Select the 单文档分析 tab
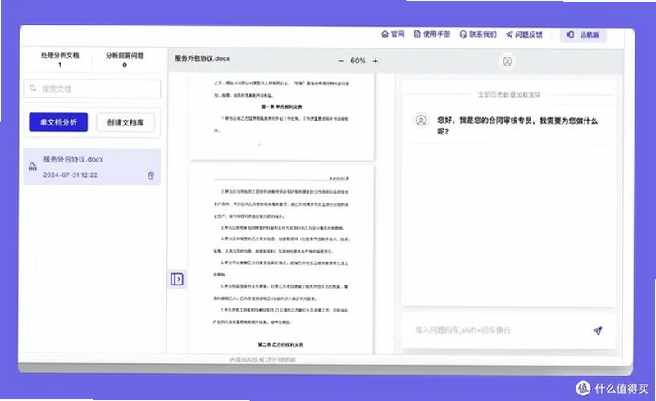This screenshot has height=401, width=656. coord(58,122)
